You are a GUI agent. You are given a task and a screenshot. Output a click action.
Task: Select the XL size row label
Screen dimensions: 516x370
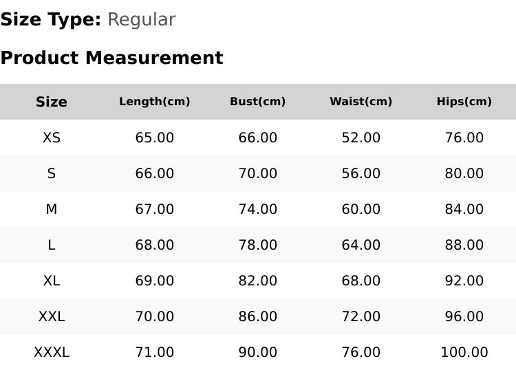[52, 281]
